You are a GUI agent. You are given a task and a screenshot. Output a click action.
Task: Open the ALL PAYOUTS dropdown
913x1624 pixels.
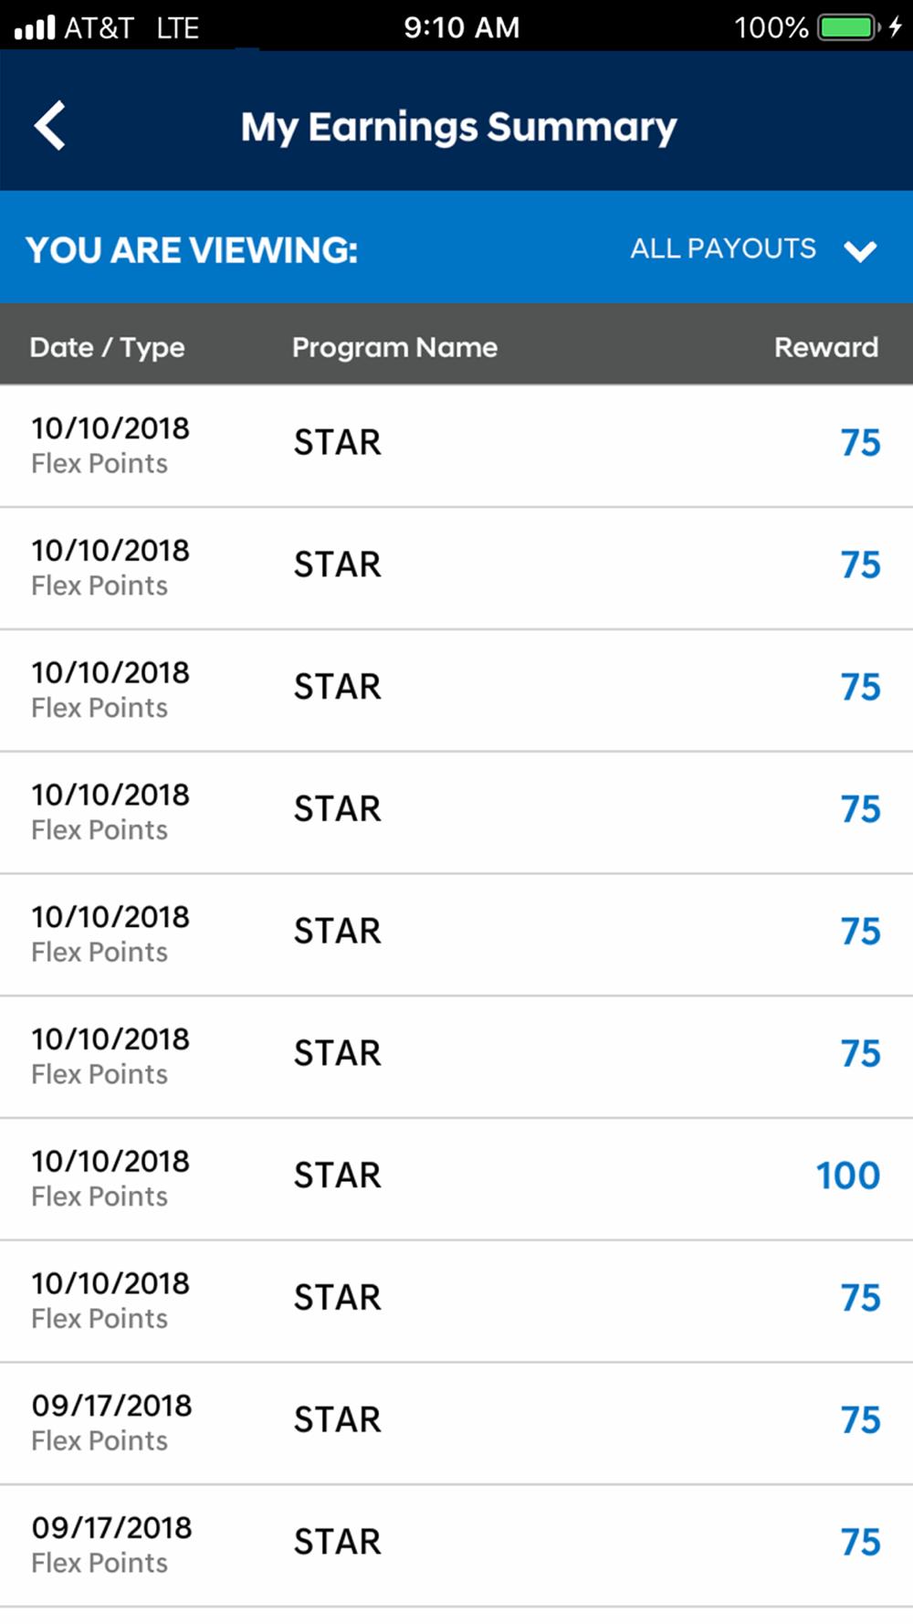pos(723,248)
